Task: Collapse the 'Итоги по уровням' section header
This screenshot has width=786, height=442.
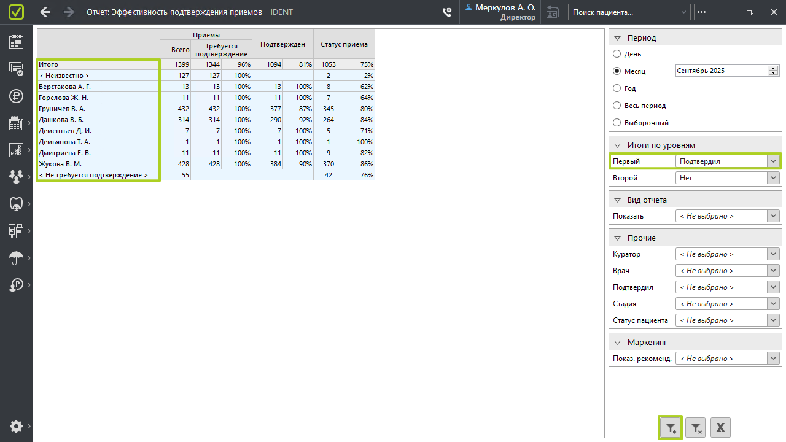Action: click(x=618, y=145)
